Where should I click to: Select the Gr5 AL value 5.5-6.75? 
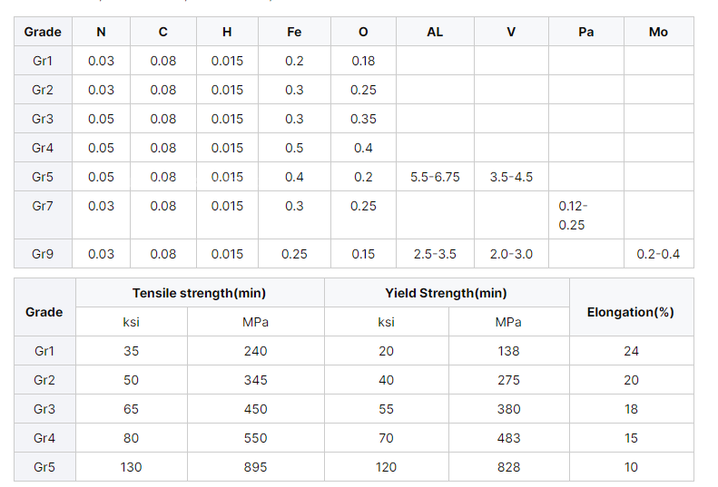435,177
